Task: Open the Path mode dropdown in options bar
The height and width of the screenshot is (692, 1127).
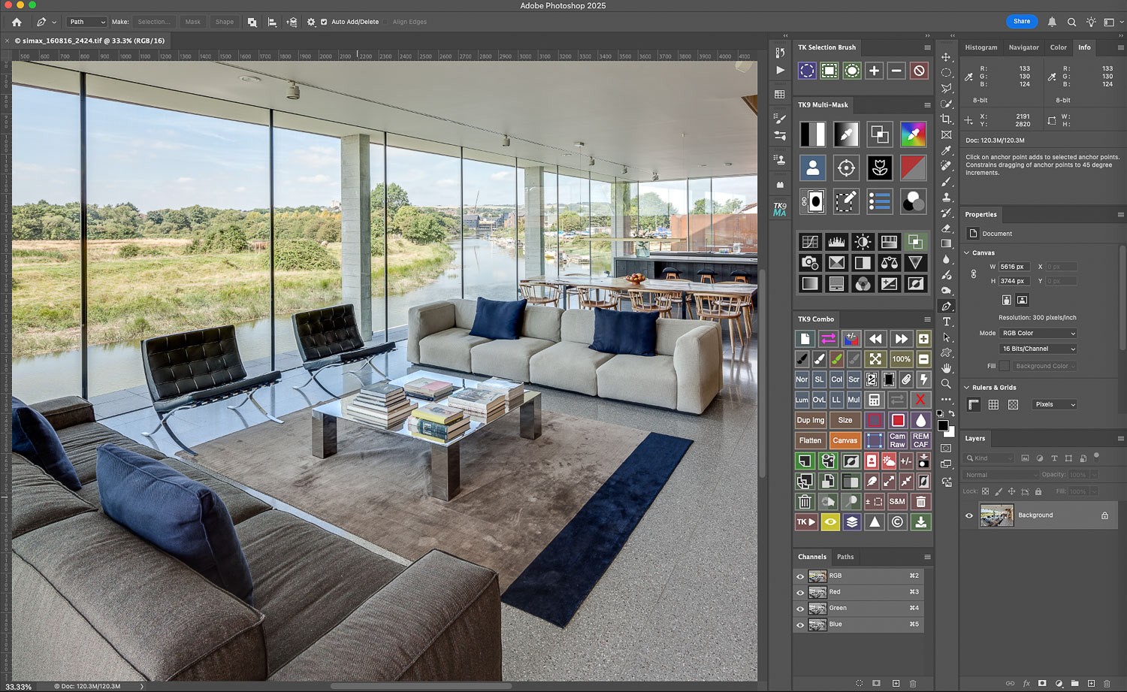Action: pyautogui.click(x=87, y=22)
